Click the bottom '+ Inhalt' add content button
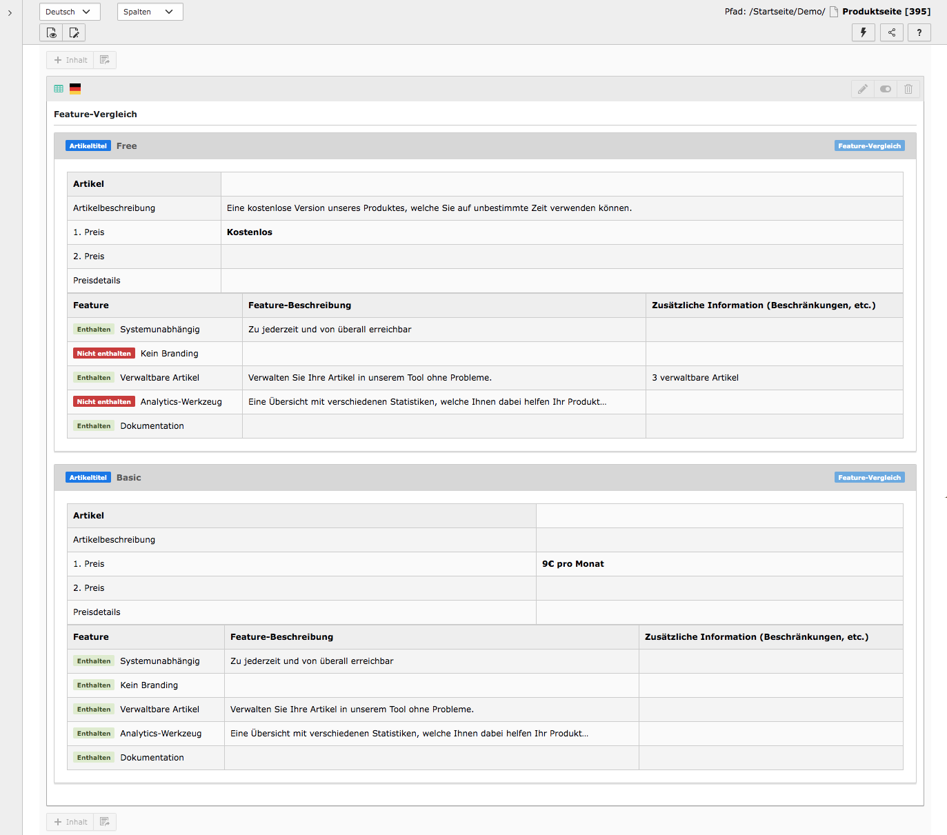The height and width of the screenshot is (835, 947). (x=70, y=822)
